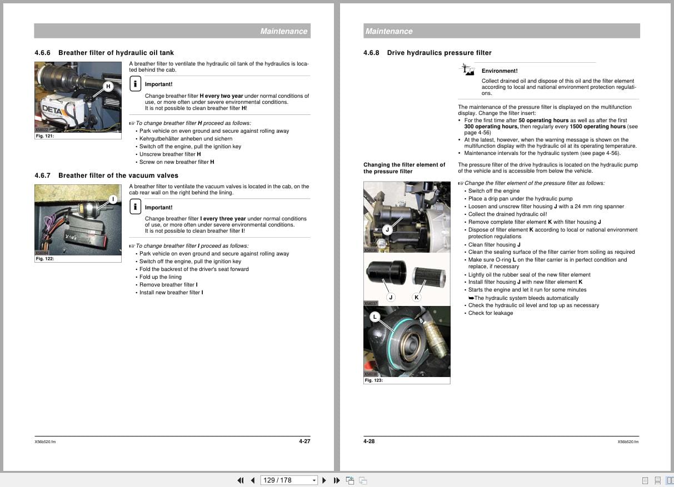Click 'Check for leakage' step
This screenshot has width=674, height=487.
point(491,313)
